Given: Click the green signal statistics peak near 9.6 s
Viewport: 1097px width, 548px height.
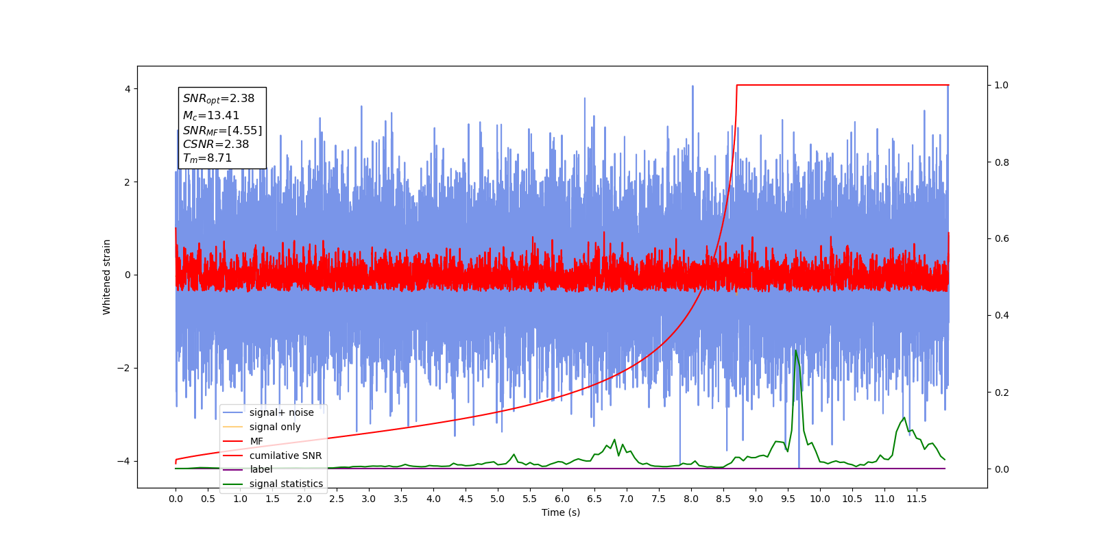Looking at the screenshot, I should (796, 352).
